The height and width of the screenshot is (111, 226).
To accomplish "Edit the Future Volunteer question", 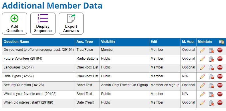I will click(x=203, y=59).
